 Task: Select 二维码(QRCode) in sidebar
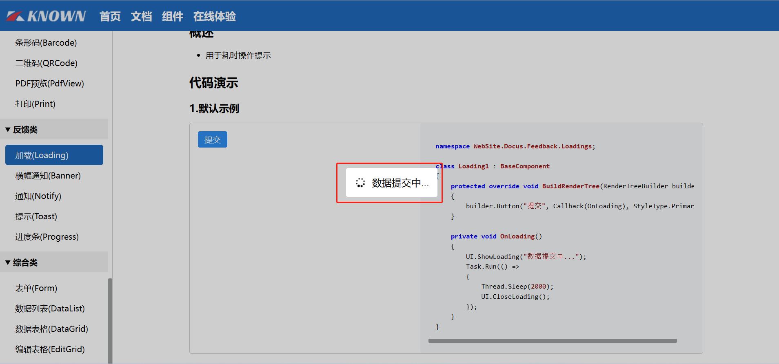47,63
